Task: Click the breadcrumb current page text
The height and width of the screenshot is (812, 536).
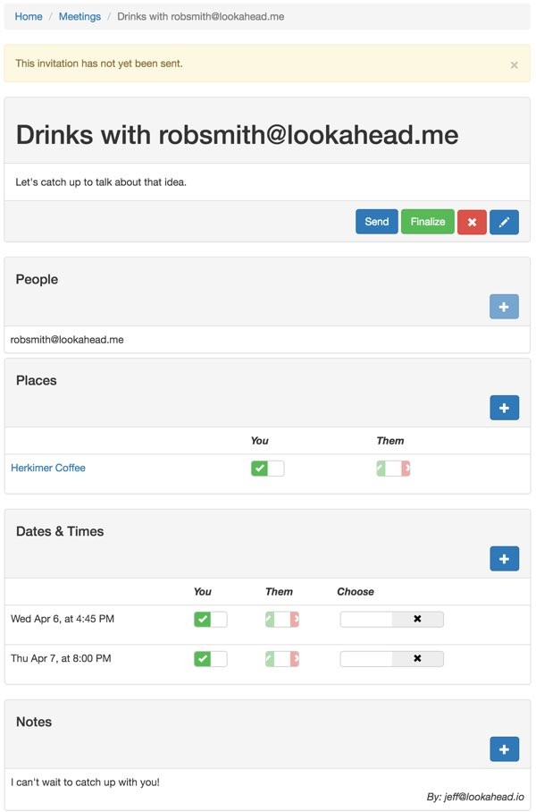Action: [x=201, y=17]
